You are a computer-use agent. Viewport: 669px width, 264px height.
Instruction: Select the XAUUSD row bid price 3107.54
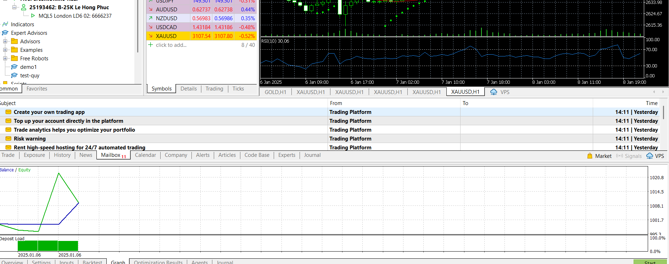pos(201,36)
